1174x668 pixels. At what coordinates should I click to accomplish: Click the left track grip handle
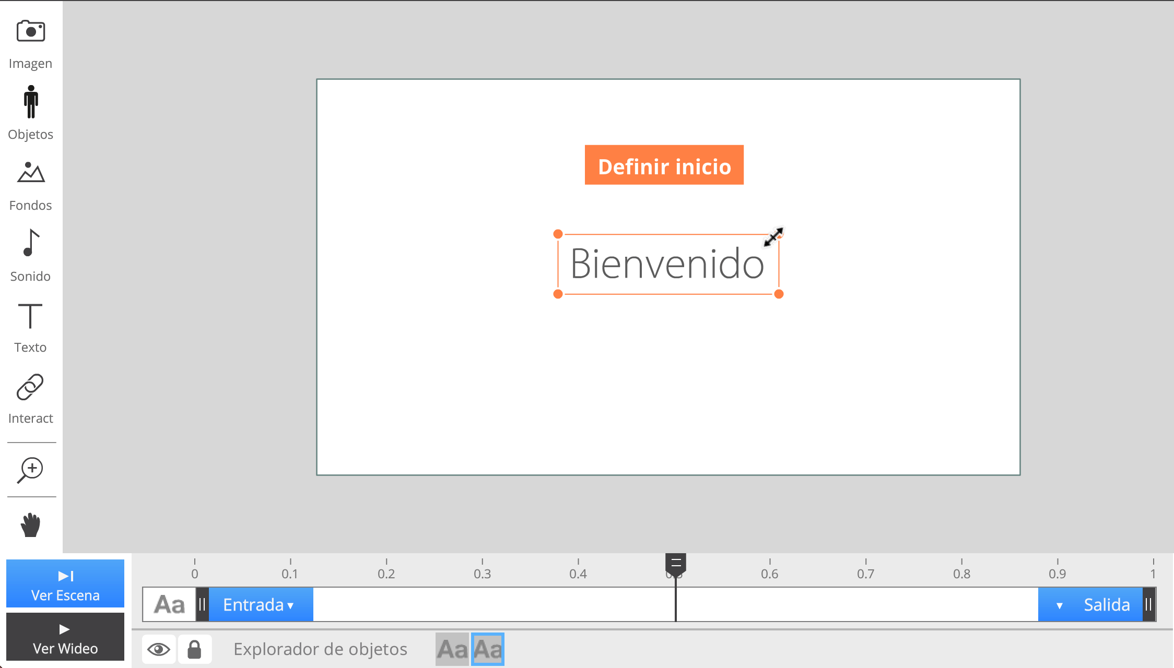(x=202, y=605)
